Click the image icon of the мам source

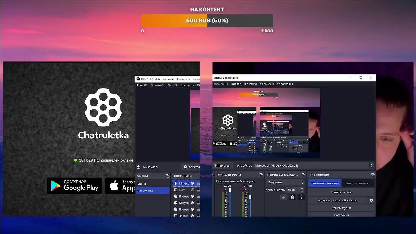coord(176,190)
